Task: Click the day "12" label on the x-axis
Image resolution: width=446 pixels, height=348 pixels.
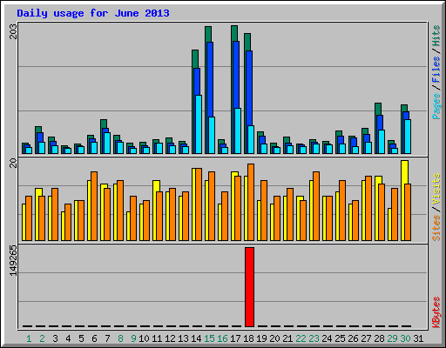Action: pos(170,338)
